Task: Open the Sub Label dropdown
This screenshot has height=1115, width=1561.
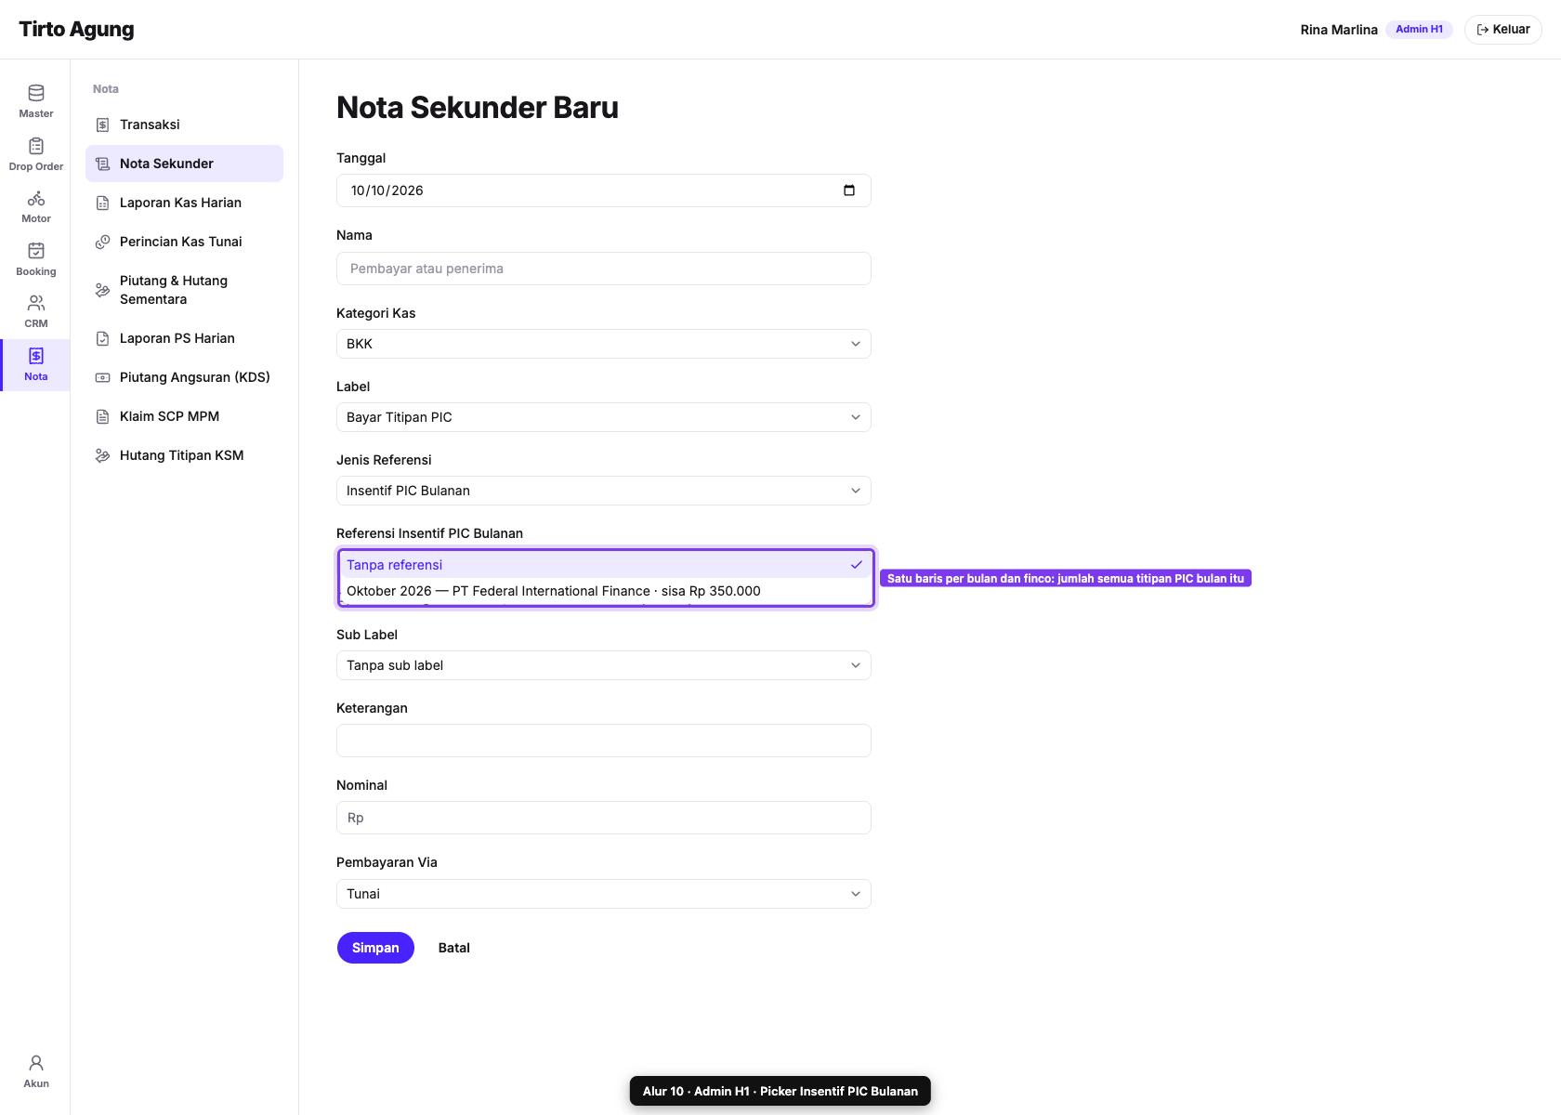Action: pyautogui.click(x=604, y=665)
